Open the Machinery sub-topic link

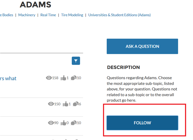coord(27,15)
